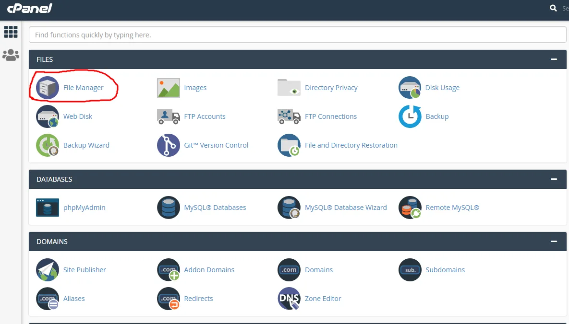Click the cPanel logo
Viewport: 569px width, 324px height.
30,8
